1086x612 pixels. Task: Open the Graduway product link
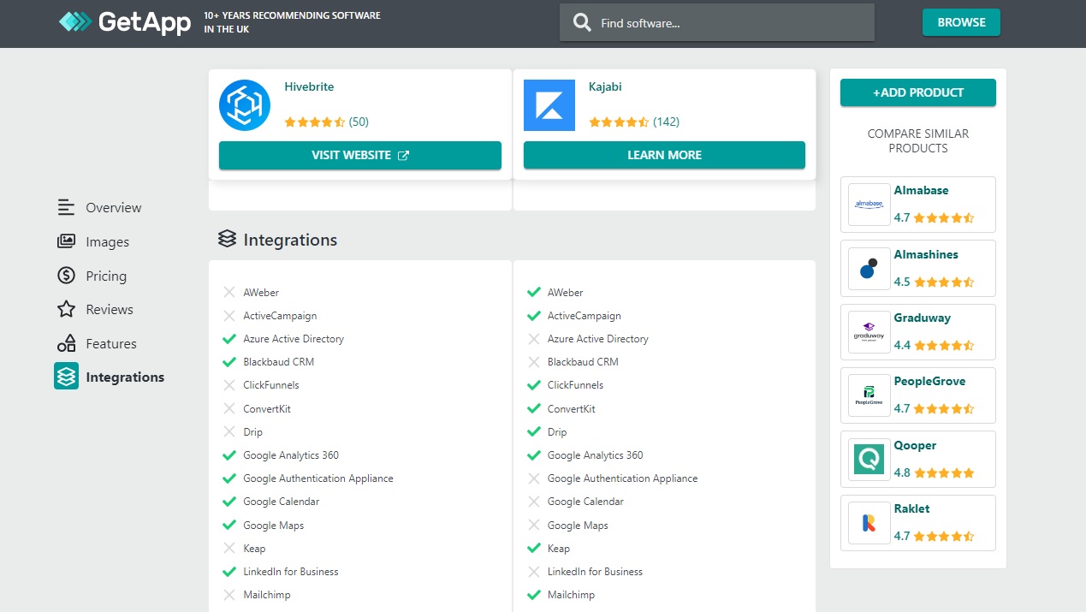[x=923, y=318]
